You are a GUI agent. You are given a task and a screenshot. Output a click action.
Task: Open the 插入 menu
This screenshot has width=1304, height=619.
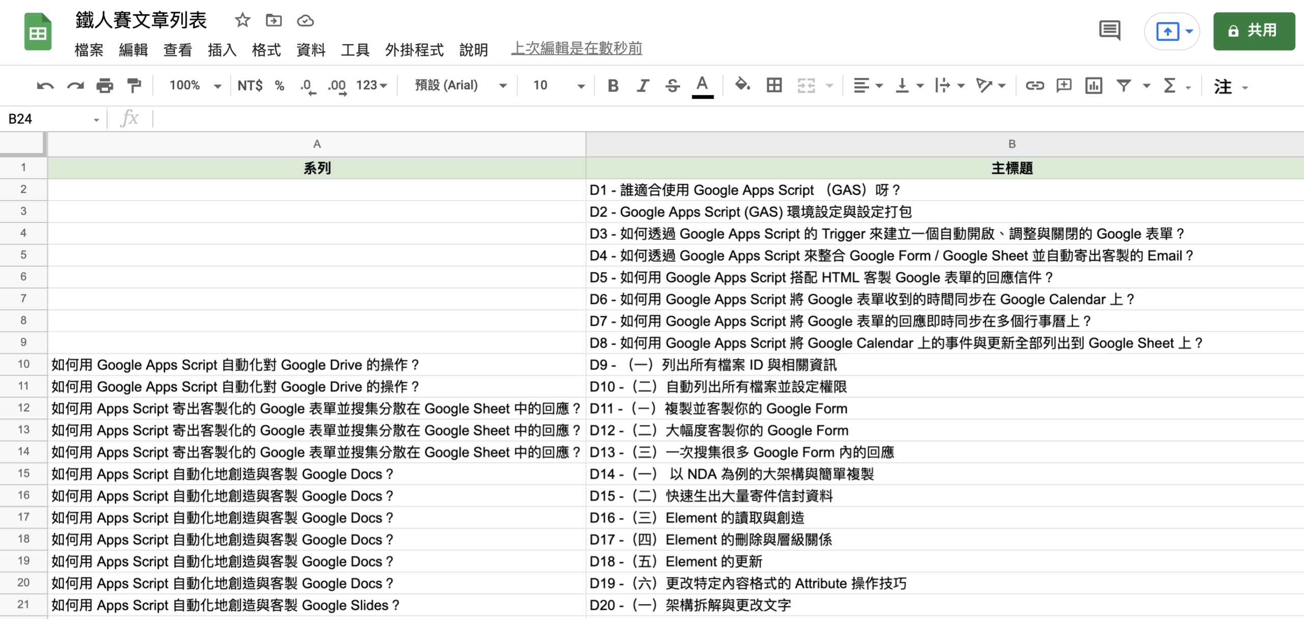point(222,49)
